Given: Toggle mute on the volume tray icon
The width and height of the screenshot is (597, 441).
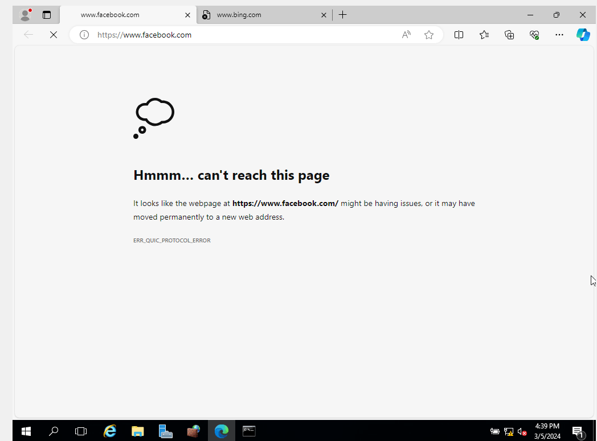Looking at the screenshot, I should 520,431.
